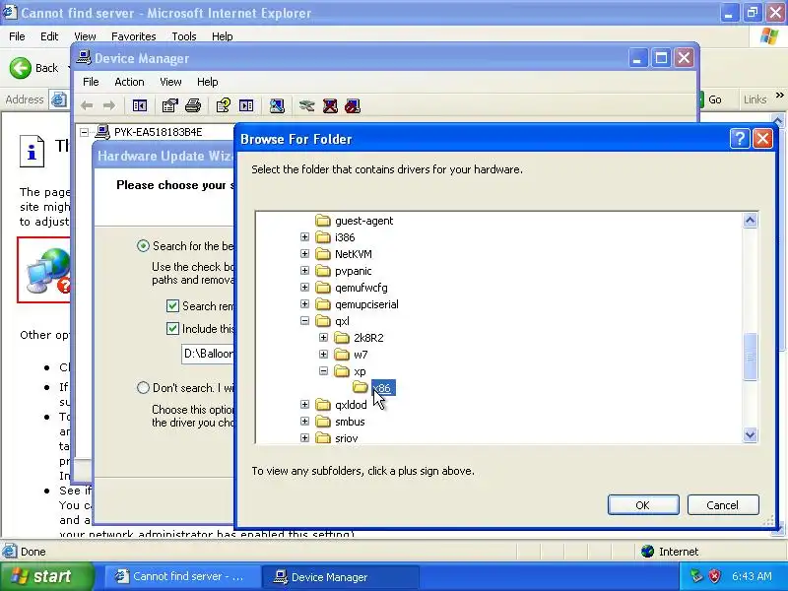The width and height of the screenshot is (788, 591).
Task: Open Internet Explorer Tools menu
Action: [x=183, y=36]
